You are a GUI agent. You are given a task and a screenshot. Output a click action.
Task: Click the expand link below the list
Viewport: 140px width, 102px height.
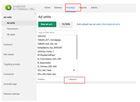(73, 79)
